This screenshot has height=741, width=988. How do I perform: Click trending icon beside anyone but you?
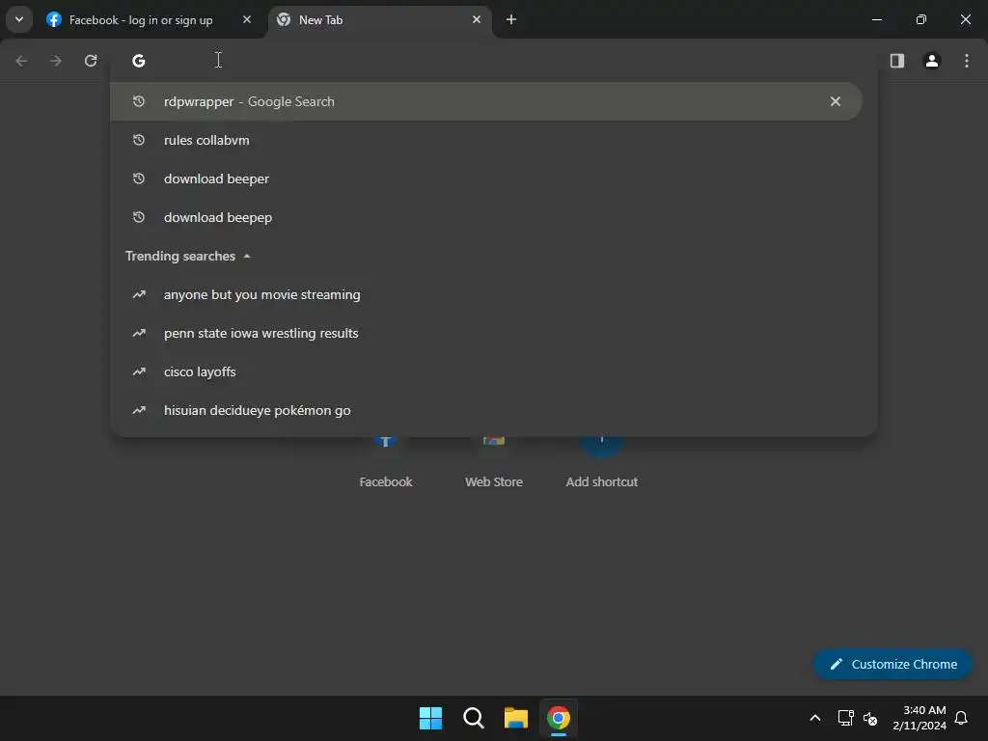139,294
